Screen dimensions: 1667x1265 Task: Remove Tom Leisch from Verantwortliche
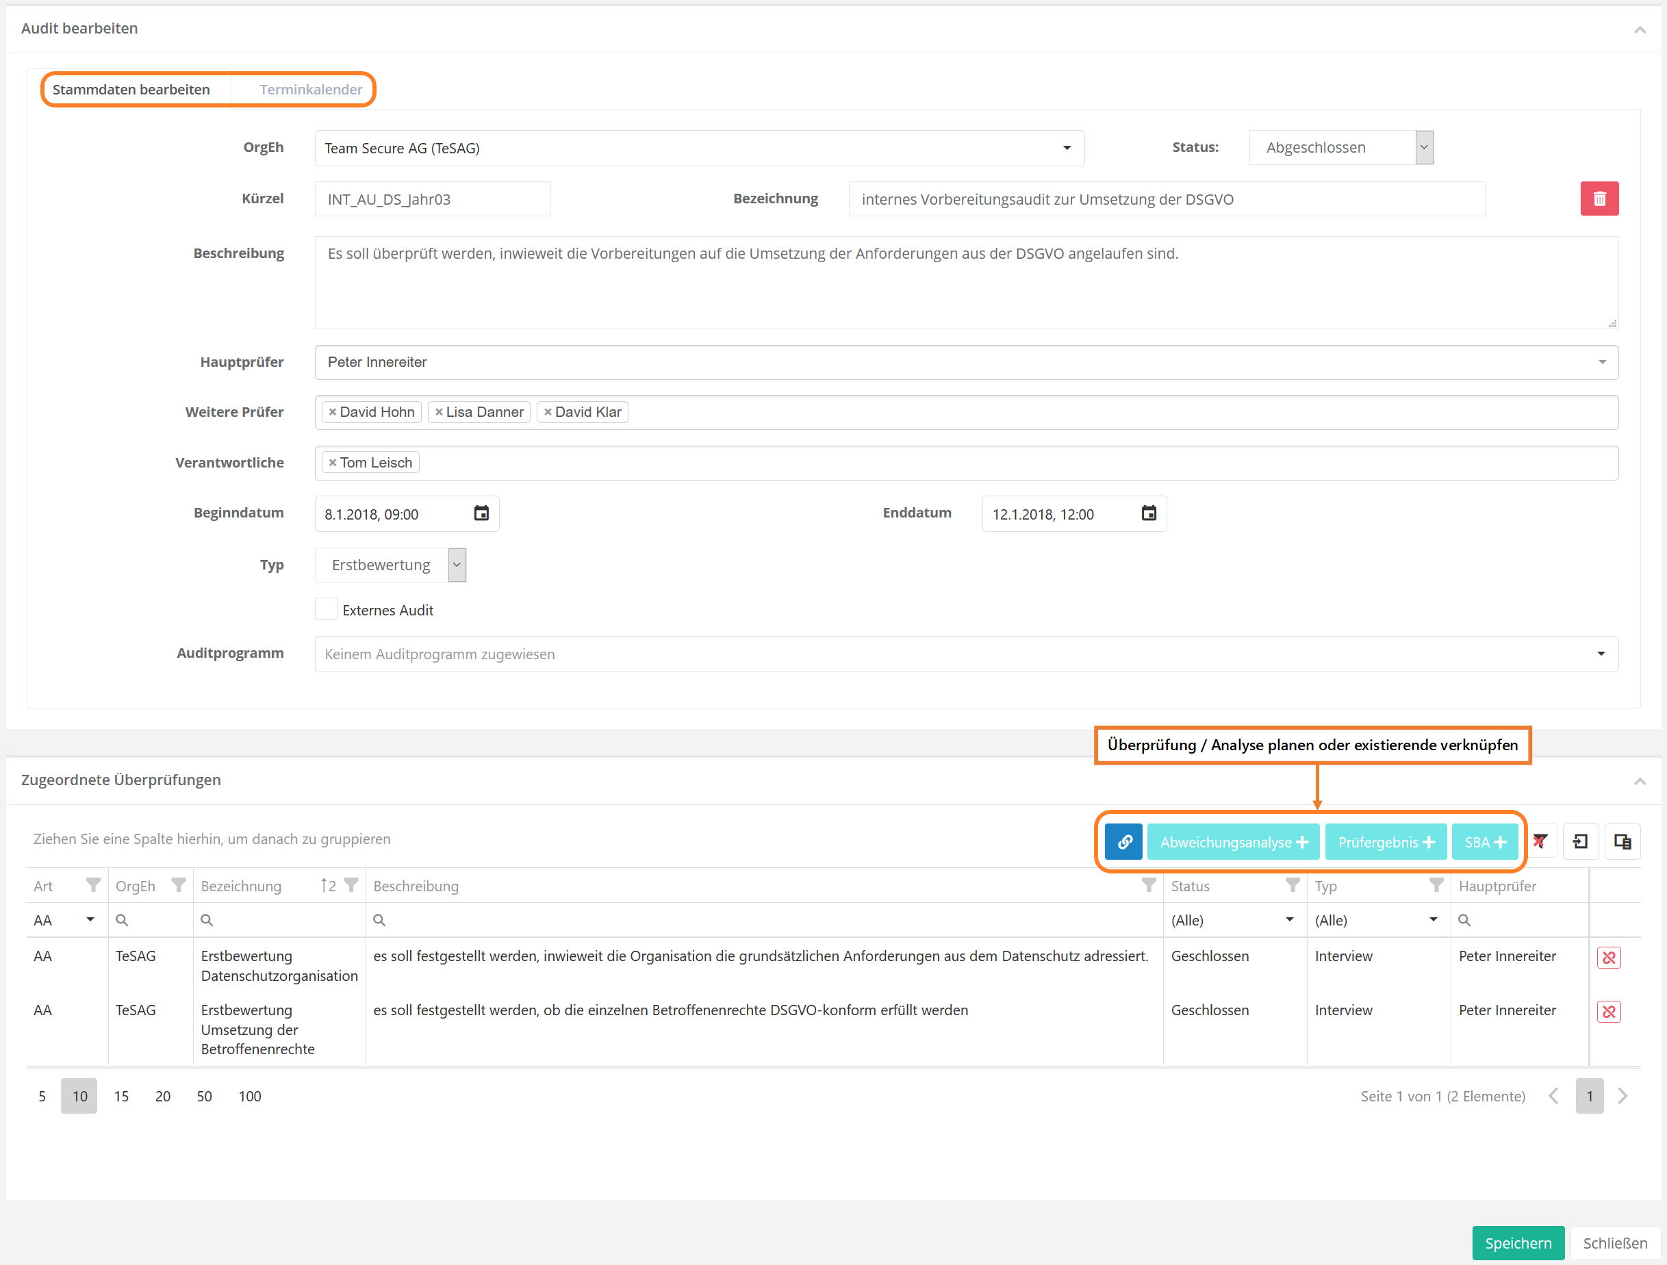pyautogui.click(x=332, y=463)
